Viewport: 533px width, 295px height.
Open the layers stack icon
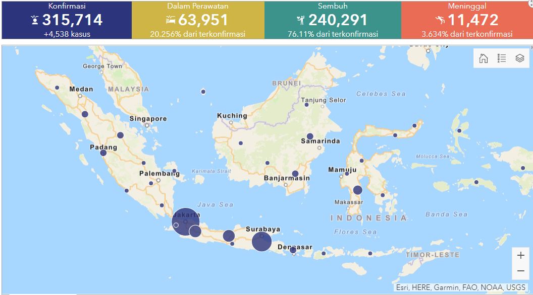(520, 58)
